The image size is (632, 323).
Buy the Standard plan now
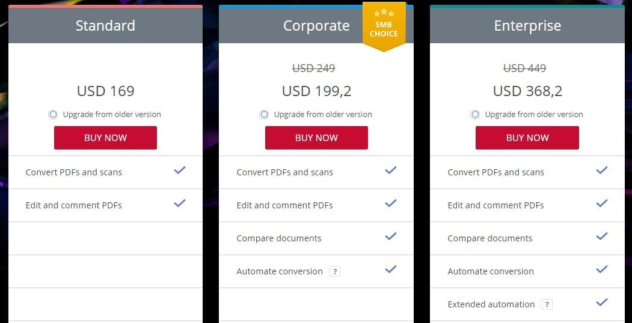point(106,138)
